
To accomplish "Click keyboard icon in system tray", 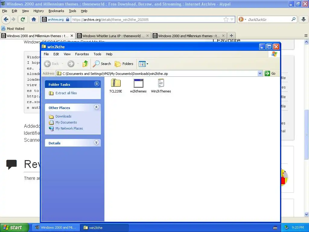I will (275, 228).
